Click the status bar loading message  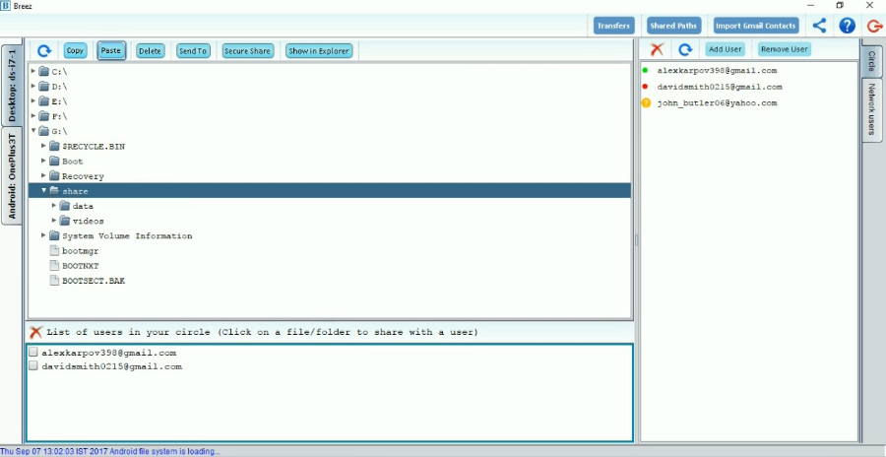point(109,451)
